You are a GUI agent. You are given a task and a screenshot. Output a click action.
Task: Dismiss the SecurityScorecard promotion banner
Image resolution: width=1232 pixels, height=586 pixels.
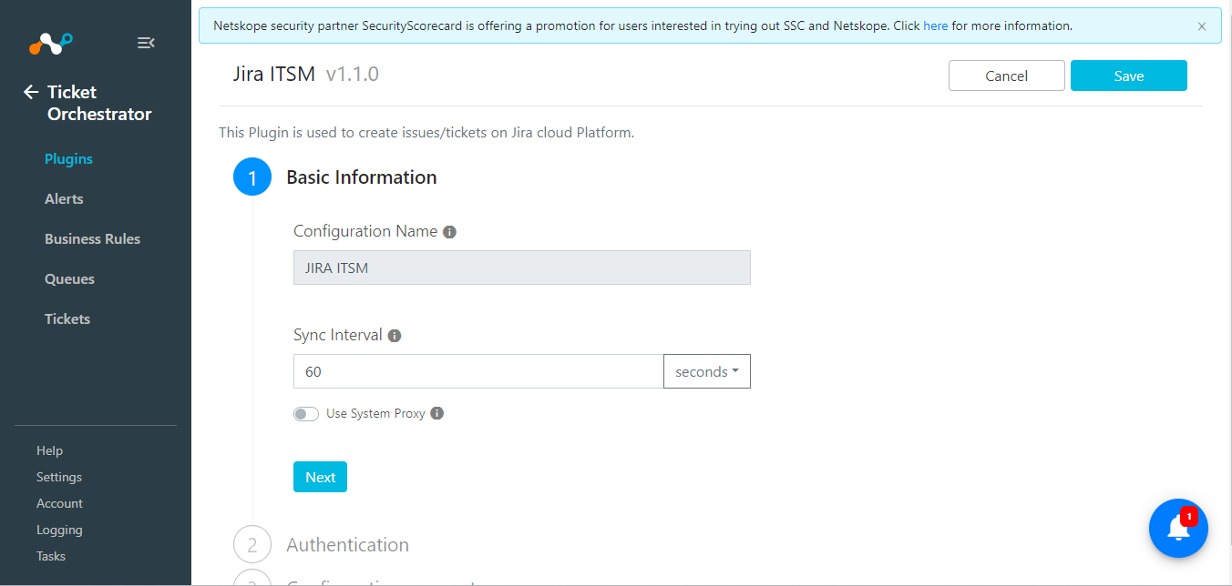(x=1202, y=26)
